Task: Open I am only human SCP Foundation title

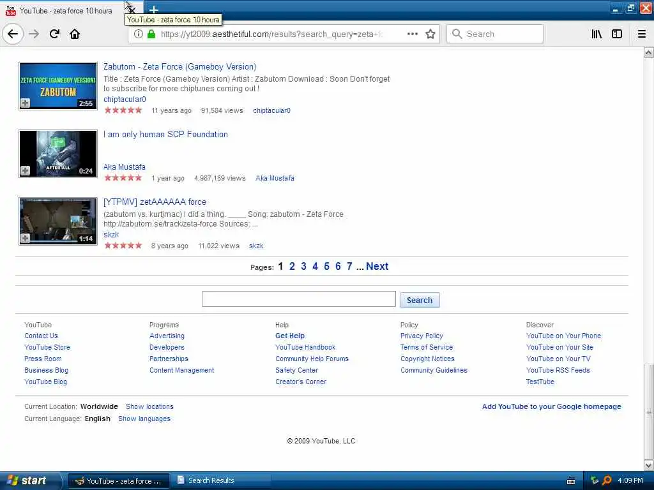Action: 165,134
